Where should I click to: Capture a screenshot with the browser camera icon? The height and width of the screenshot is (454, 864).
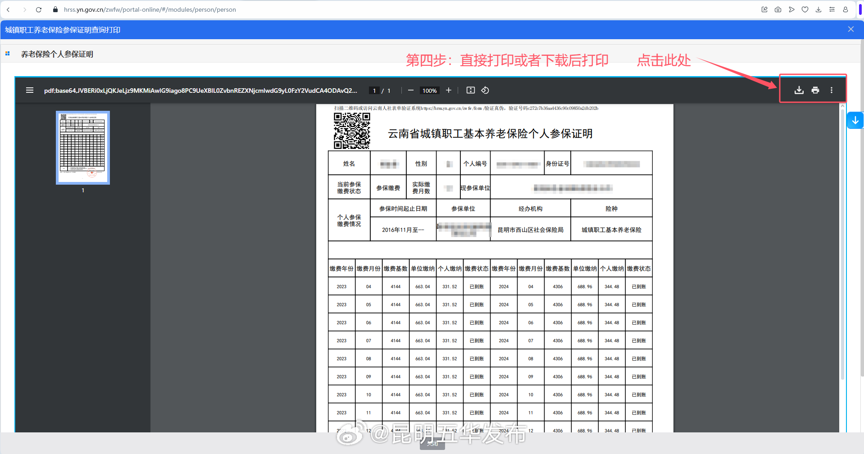(x=778, y=9)
